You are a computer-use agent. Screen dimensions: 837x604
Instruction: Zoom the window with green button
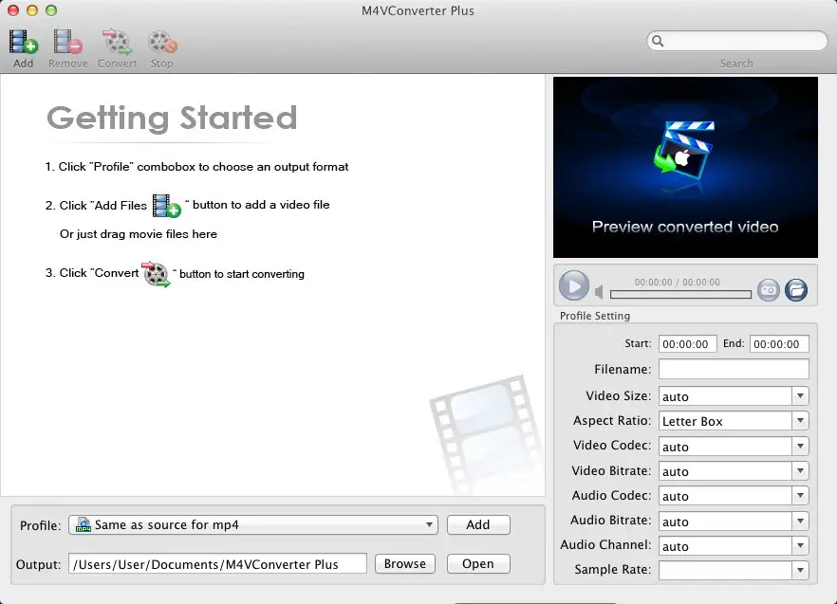pyautogui.click(x=51, y=10)
